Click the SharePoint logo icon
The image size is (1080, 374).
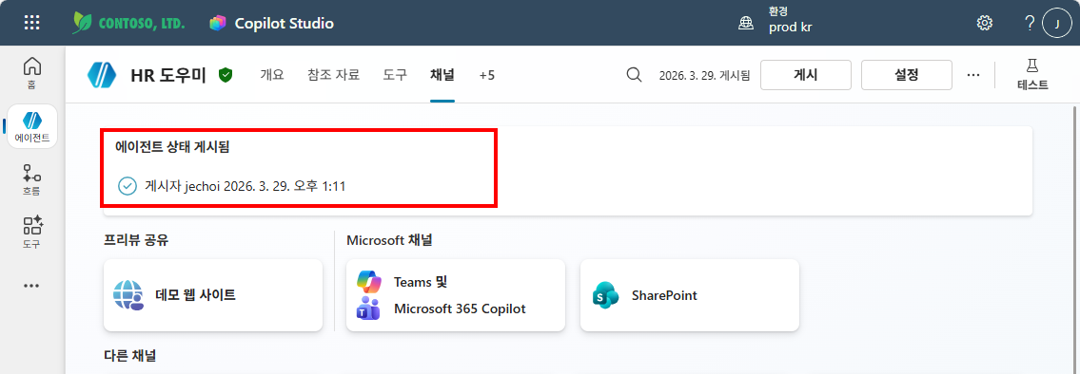click(605, 295)
